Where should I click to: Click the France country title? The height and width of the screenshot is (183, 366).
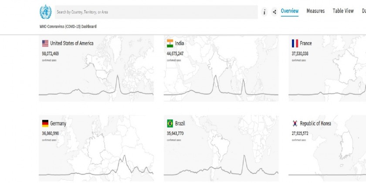pos(306,43)
